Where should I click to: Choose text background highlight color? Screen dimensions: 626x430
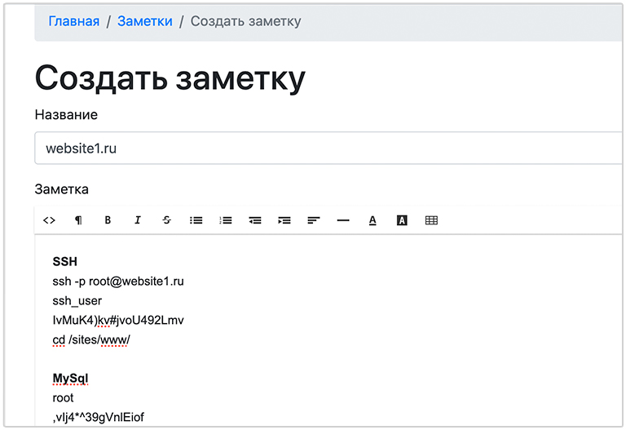click(402, 220)
